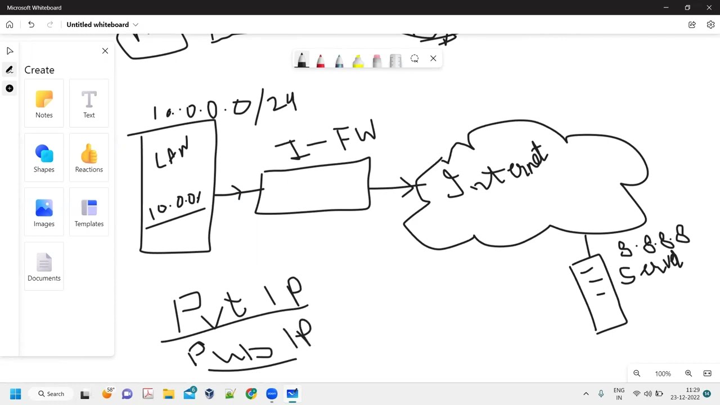Change the ENG IN input language
Viewport: 720px width, 405px height.
(x=619, y=394)
